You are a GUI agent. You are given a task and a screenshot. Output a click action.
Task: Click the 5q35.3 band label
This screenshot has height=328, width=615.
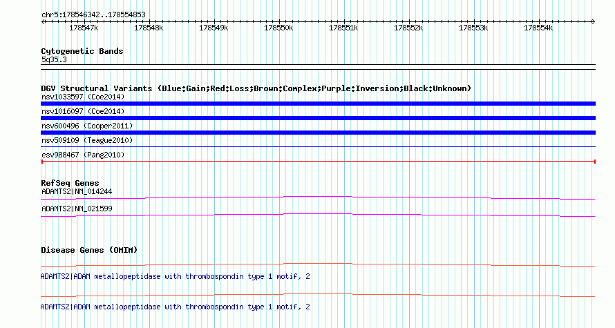[x=54, y=60]
